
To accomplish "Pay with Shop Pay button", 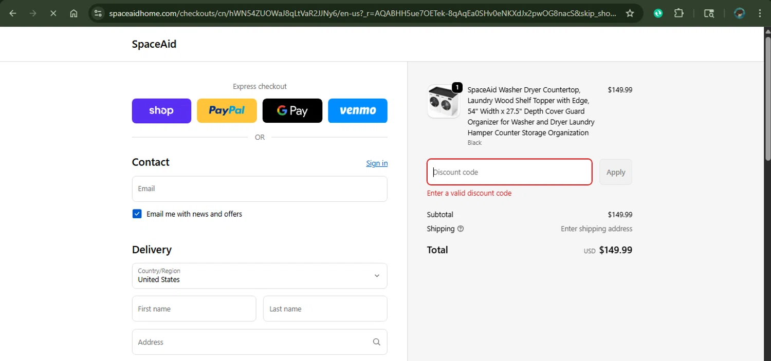I will (x=161, y=111).
